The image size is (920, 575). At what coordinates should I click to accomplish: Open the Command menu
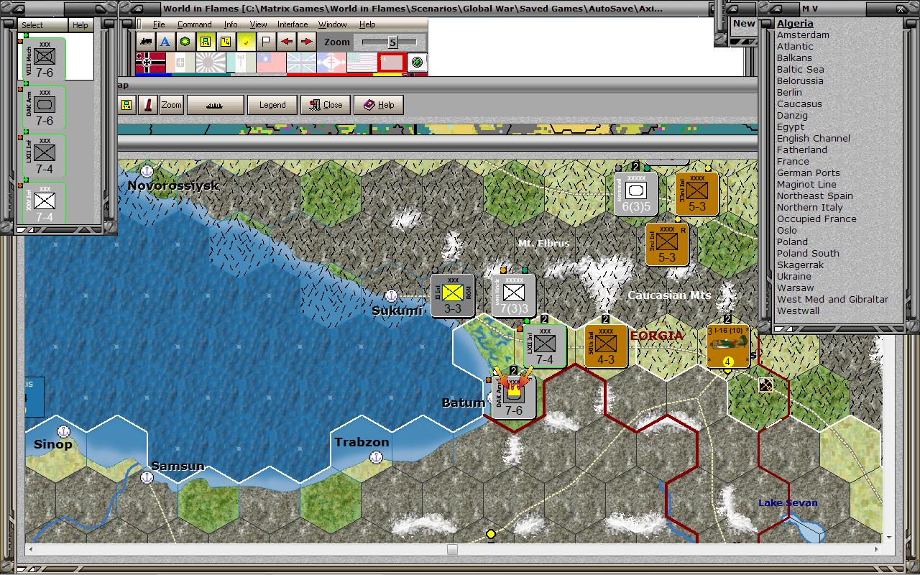[x=194, y=24]
